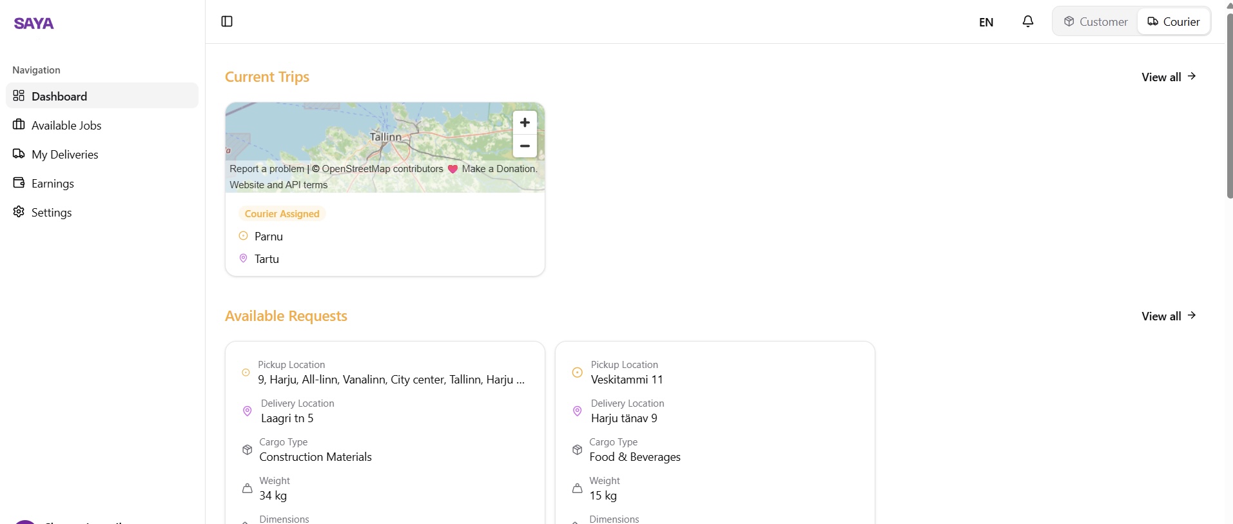Switch to Customer mode
Viewport: 1233px width, 524px height.
(x=1096, y=21)
